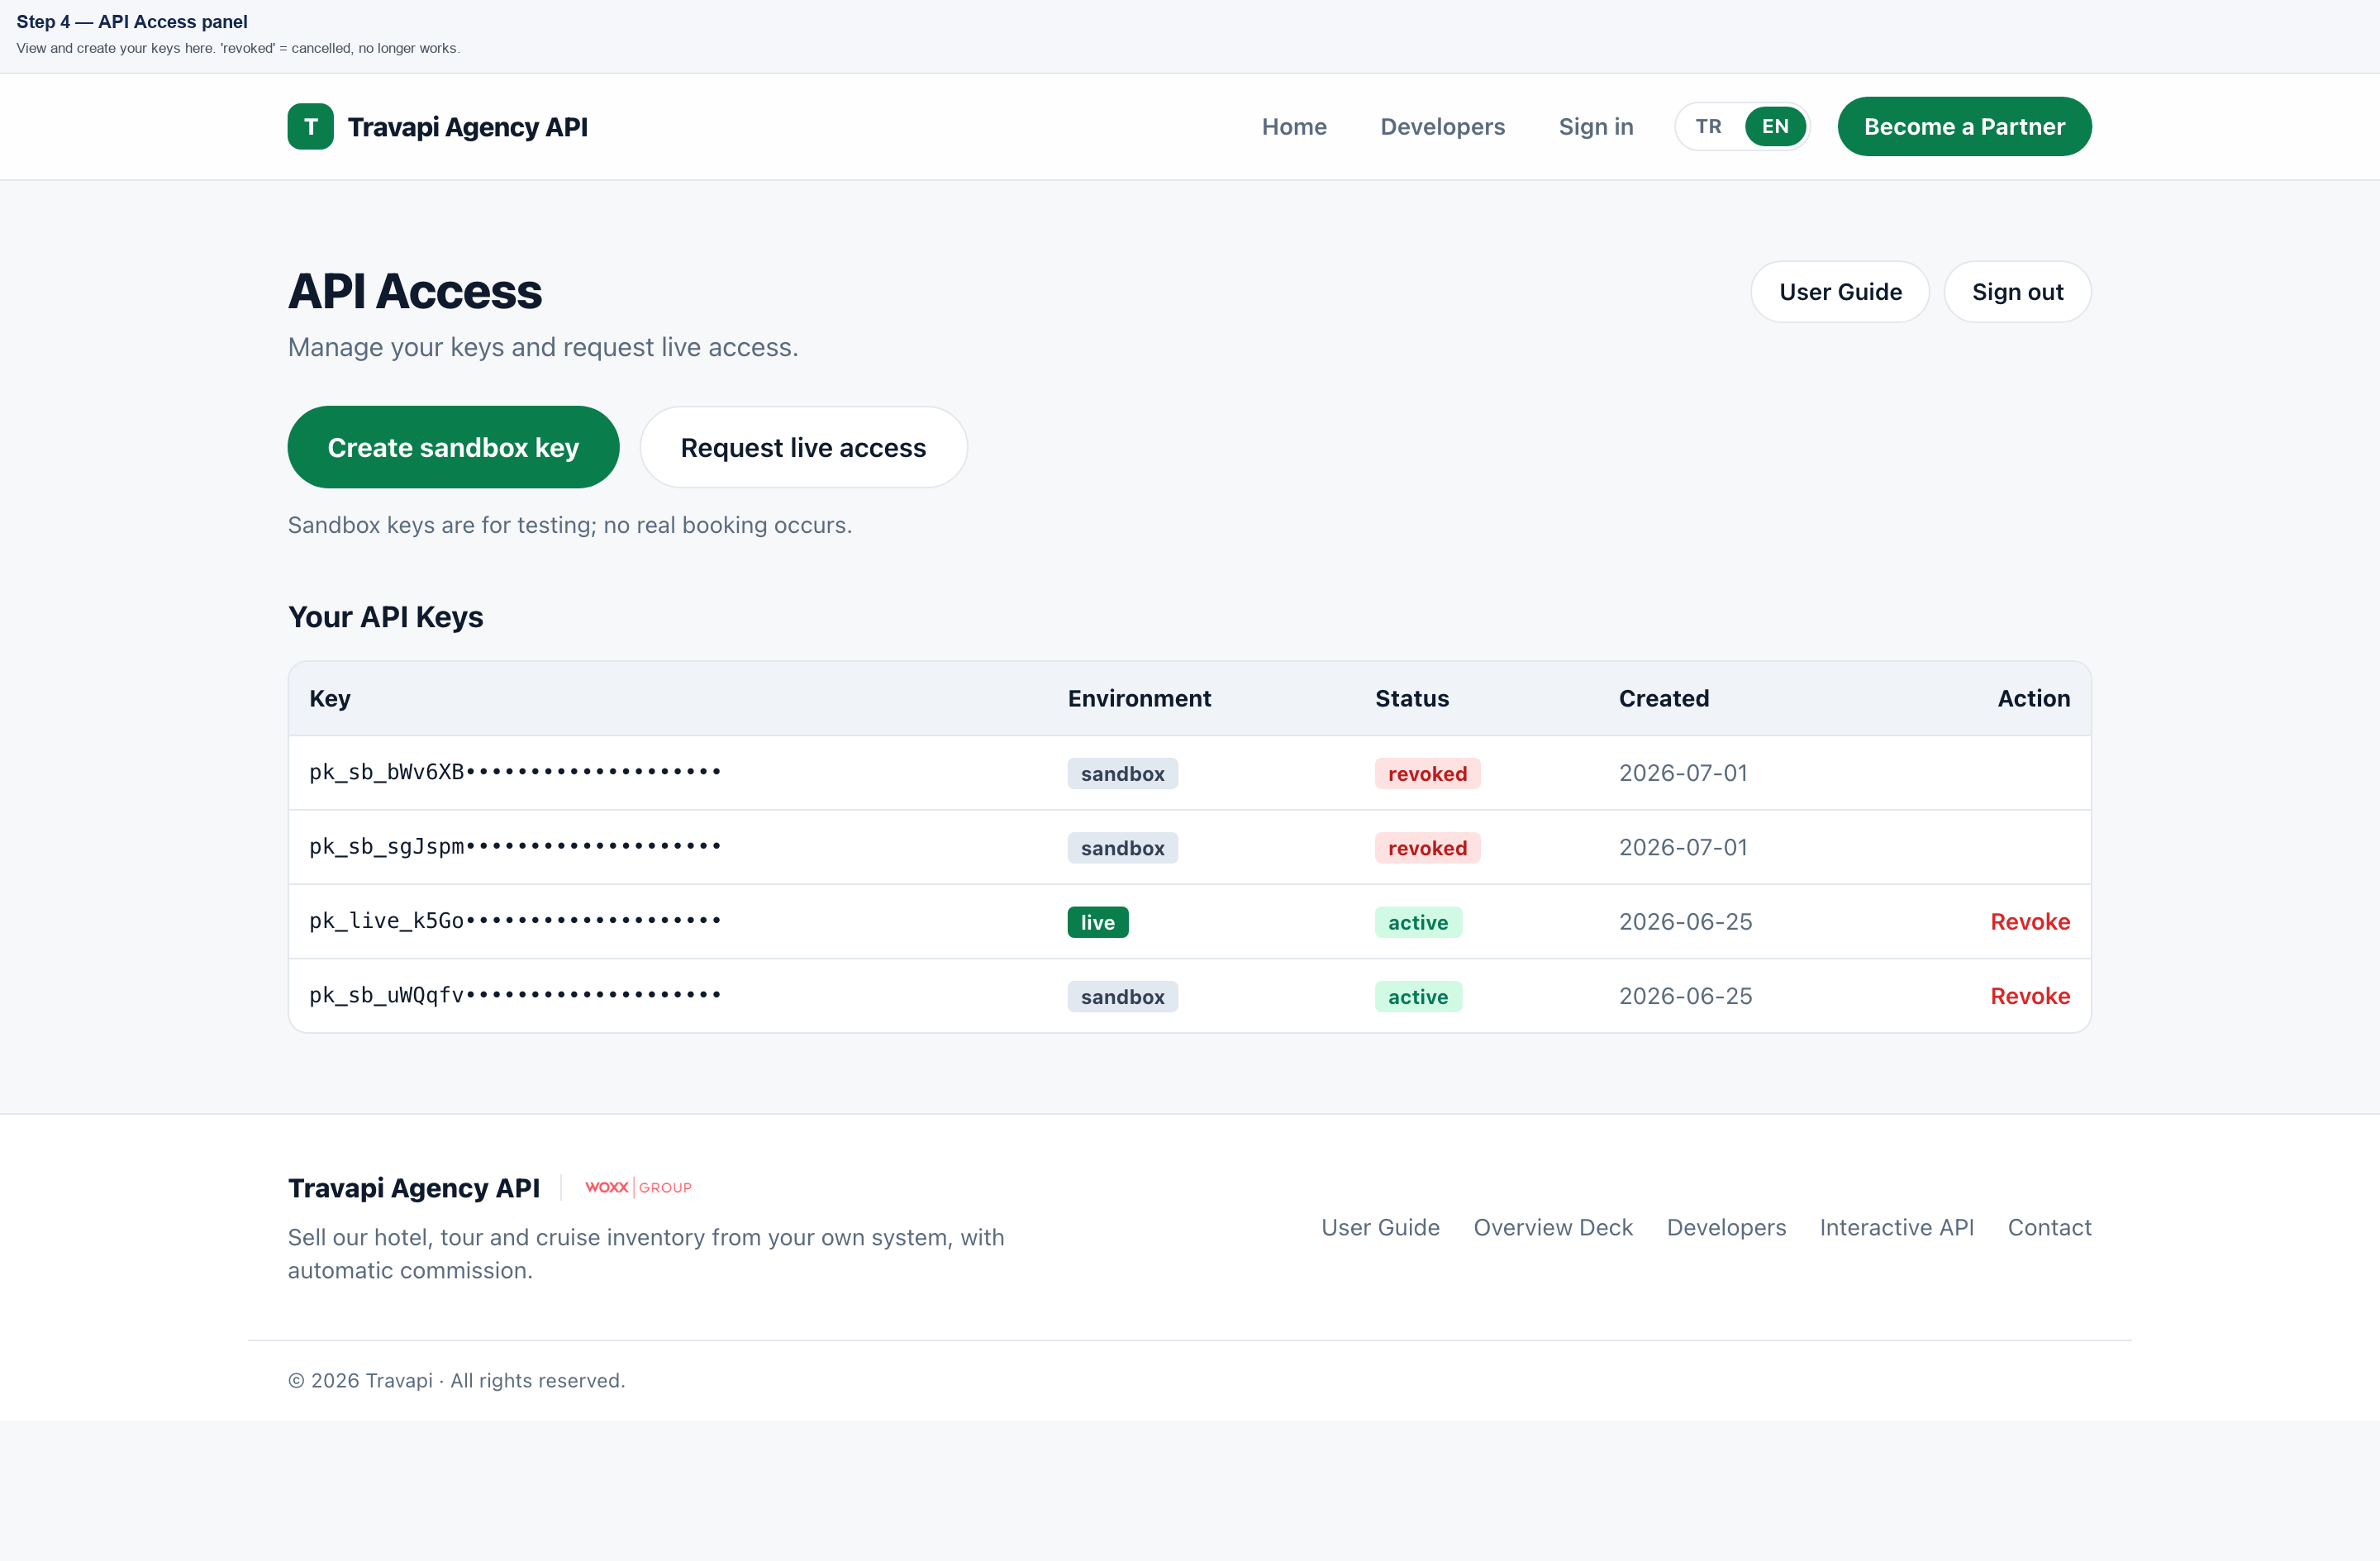Revoke the pk_sb_uWQqfv sandbox key
2380x1561 pixels.
tap(2029, 996)
